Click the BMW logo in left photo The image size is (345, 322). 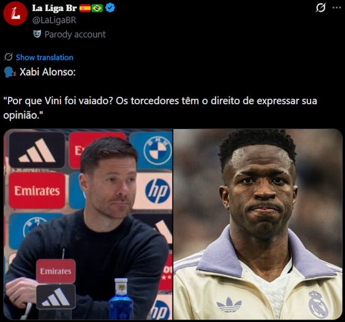[x=158, y=151]
